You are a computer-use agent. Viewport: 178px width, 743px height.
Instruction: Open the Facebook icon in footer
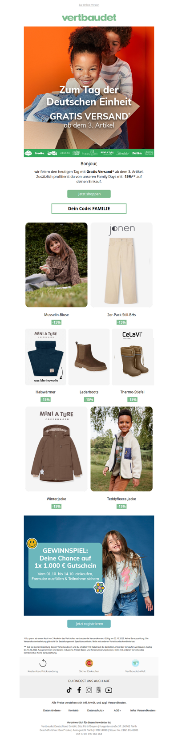tap(79, 690)
